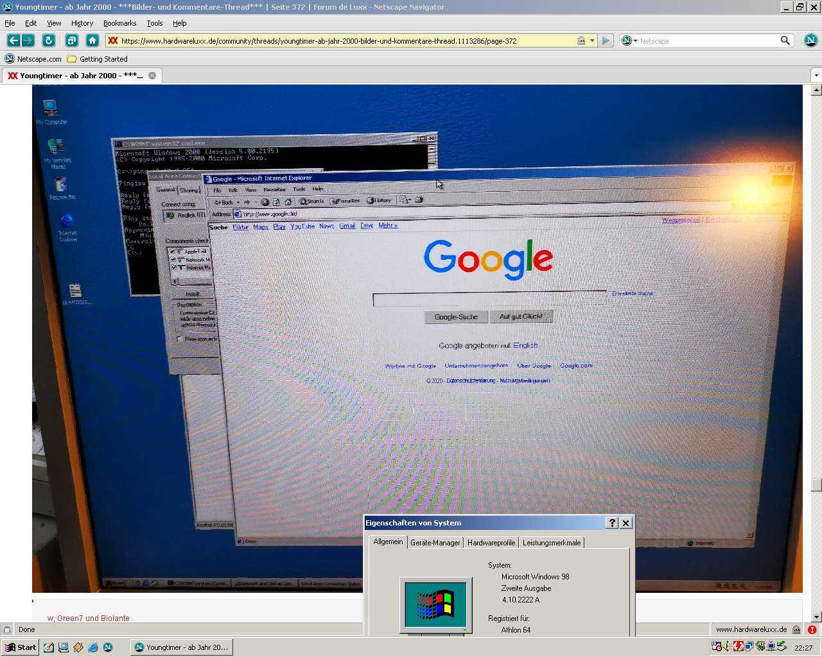The width and height of the screenshot is (822, 657).
Task: Open the Bookmarks menu
Action: tap(120, 23)
